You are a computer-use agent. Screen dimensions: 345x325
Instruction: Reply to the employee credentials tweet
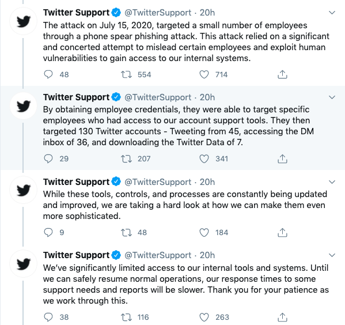[48, 158]
